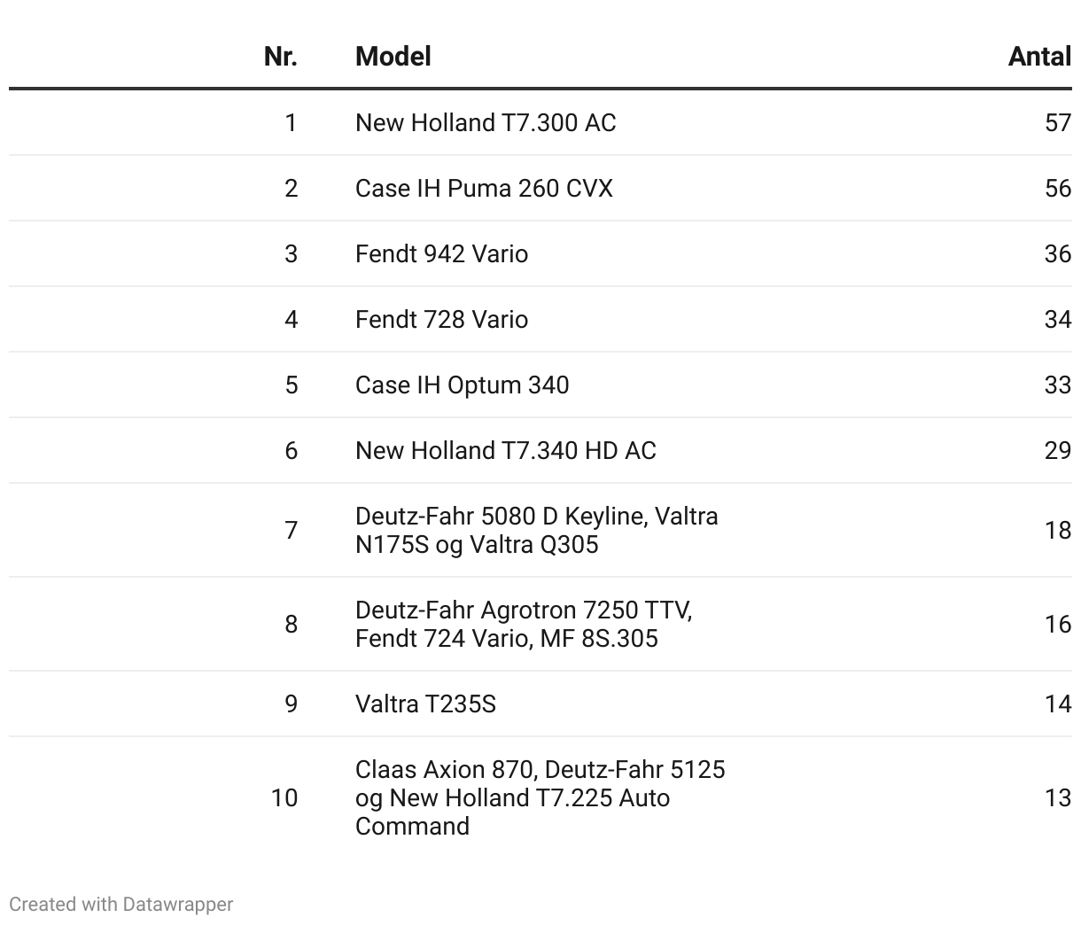This screenshot has height=925, width=1081.
Task: Click the "Model" column header
Action: pyautogui.click(x=393, y=57)
